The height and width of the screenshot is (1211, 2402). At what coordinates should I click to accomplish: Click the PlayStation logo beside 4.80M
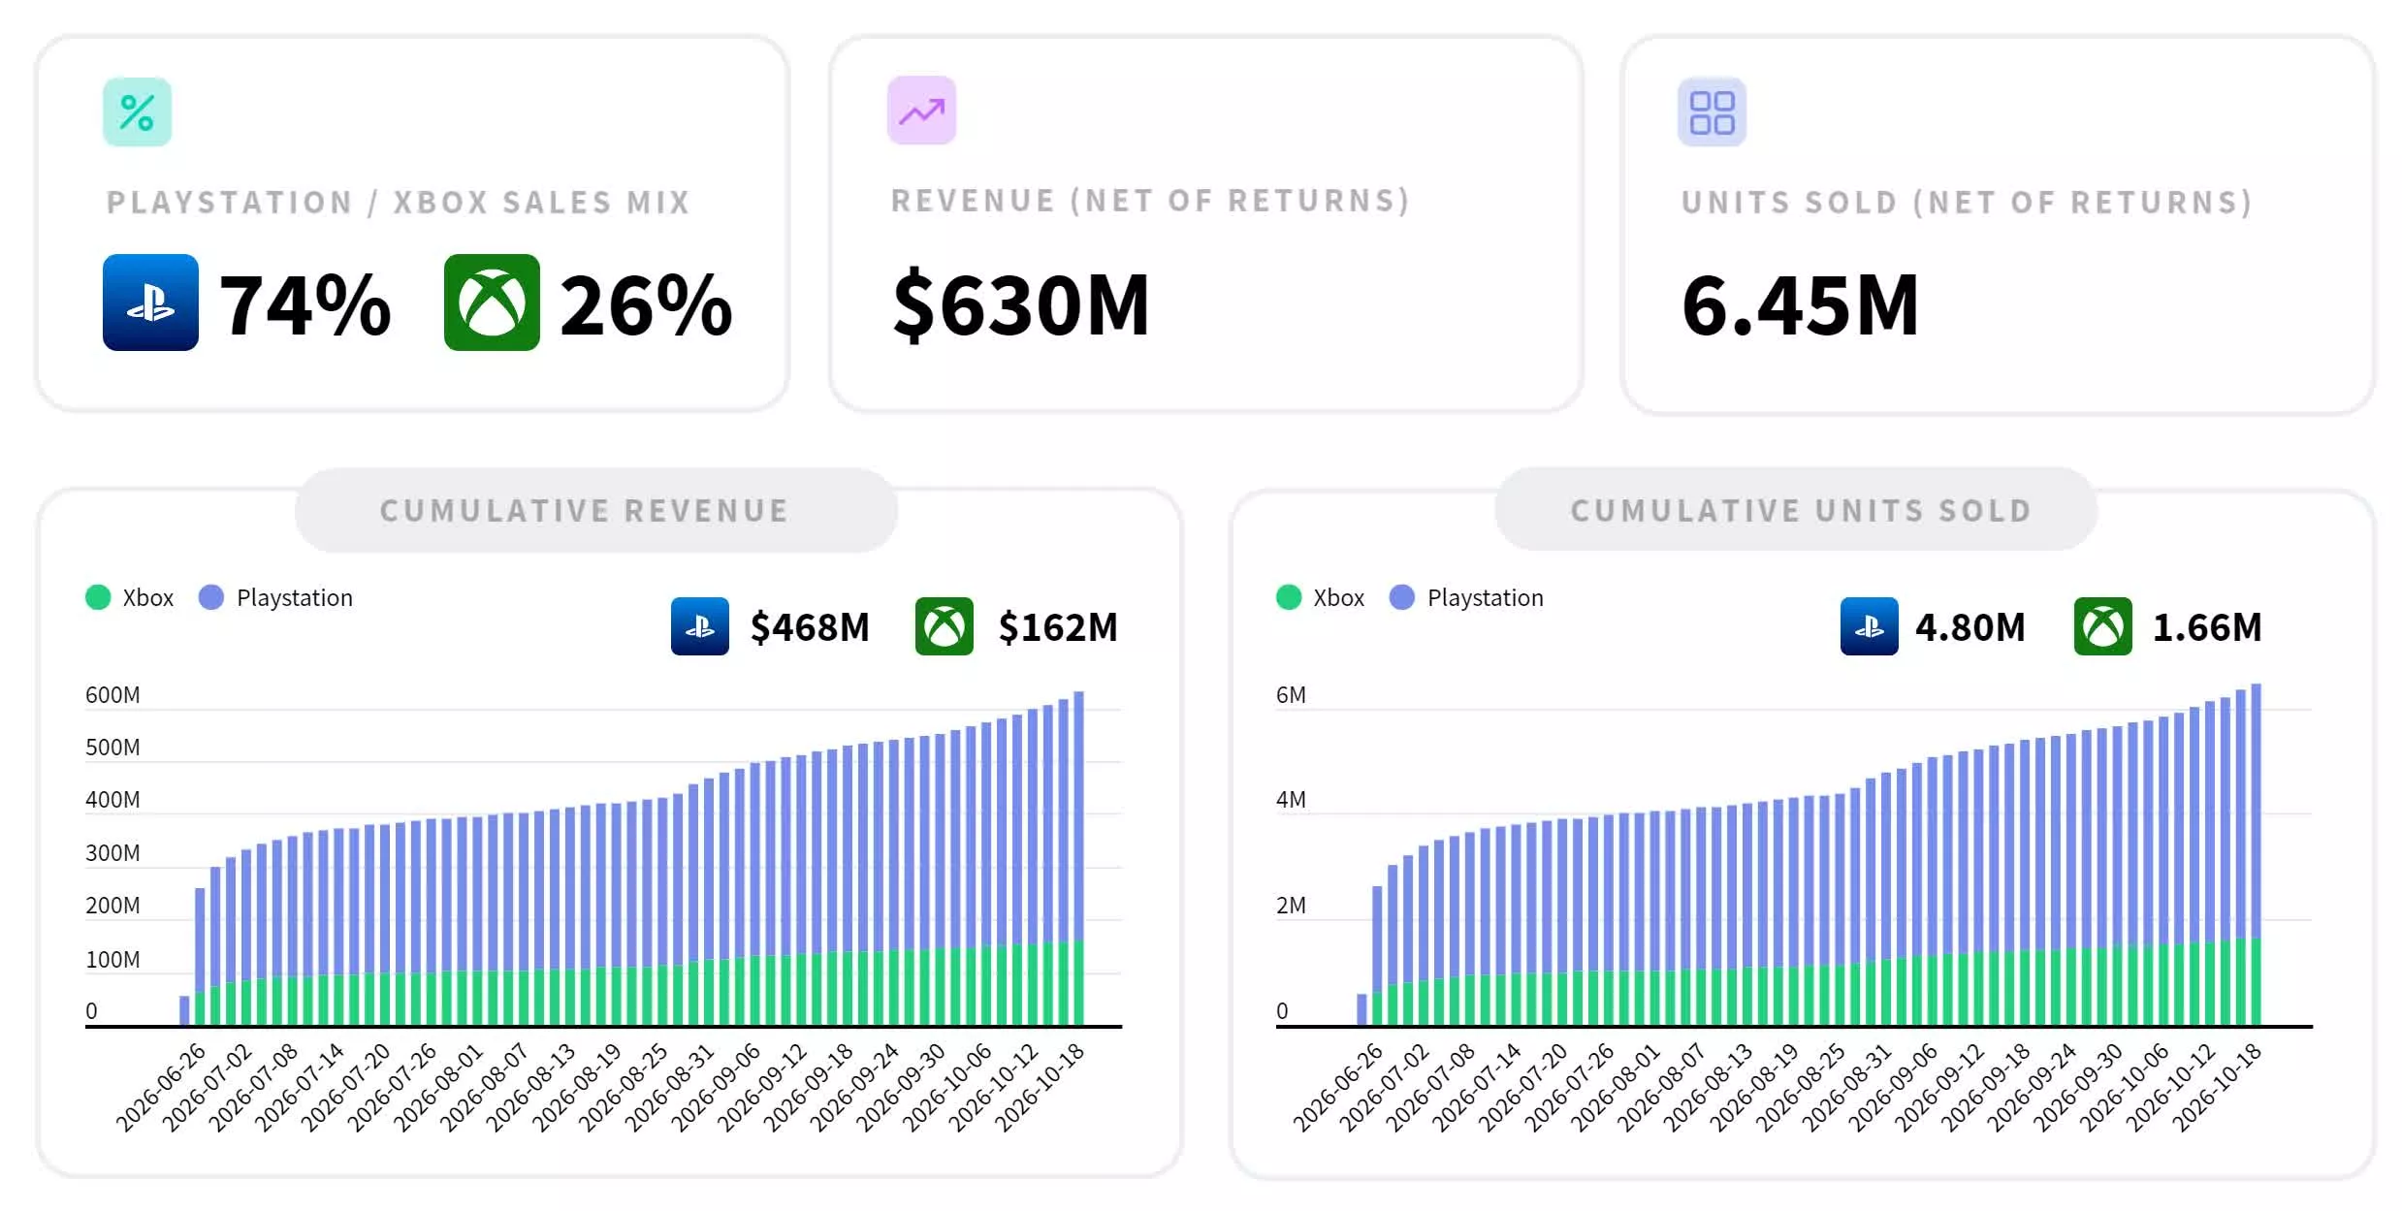1870,626
